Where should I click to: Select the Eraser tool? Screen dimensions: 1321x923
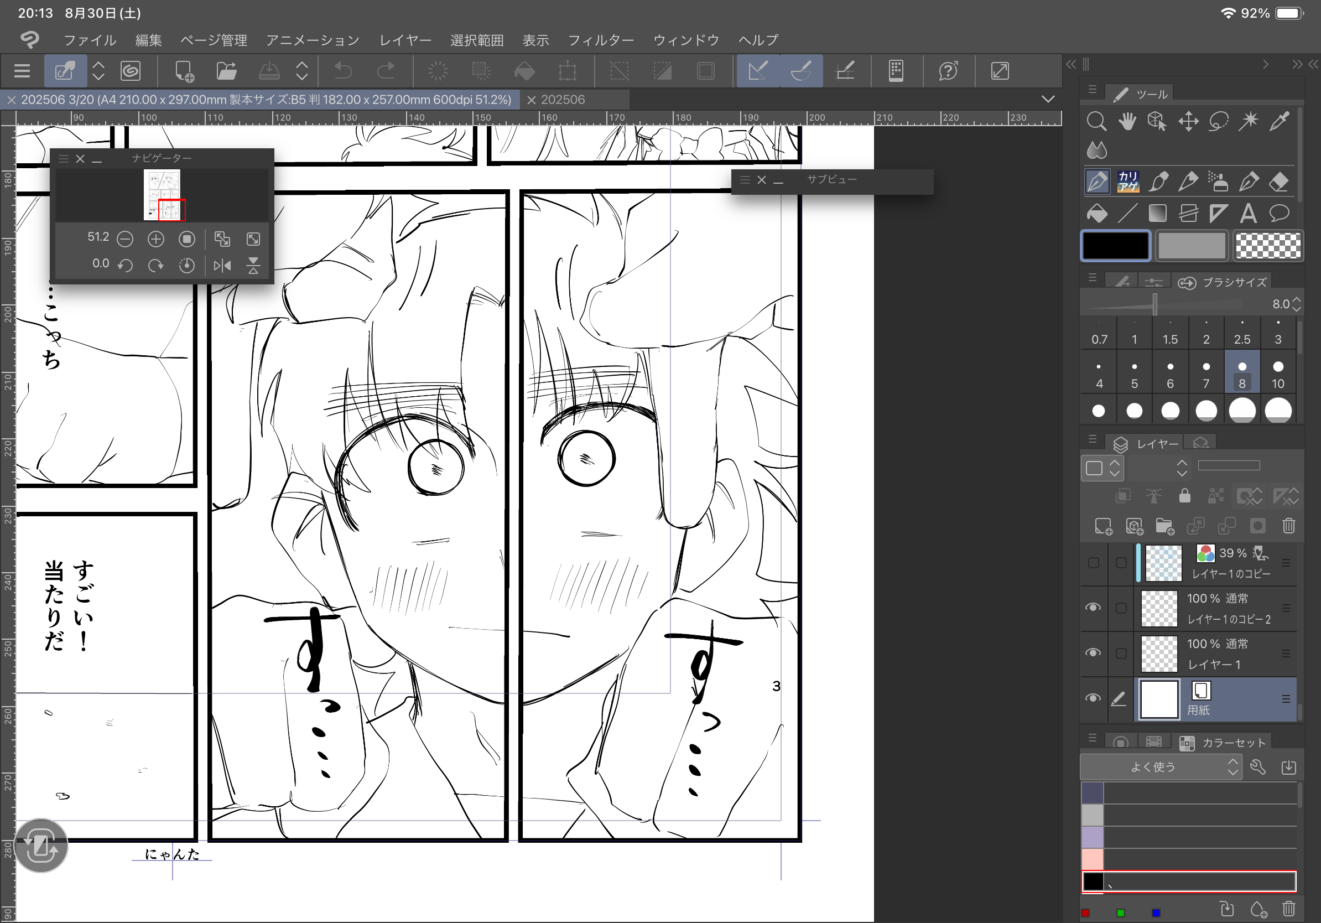(1278, 183)
